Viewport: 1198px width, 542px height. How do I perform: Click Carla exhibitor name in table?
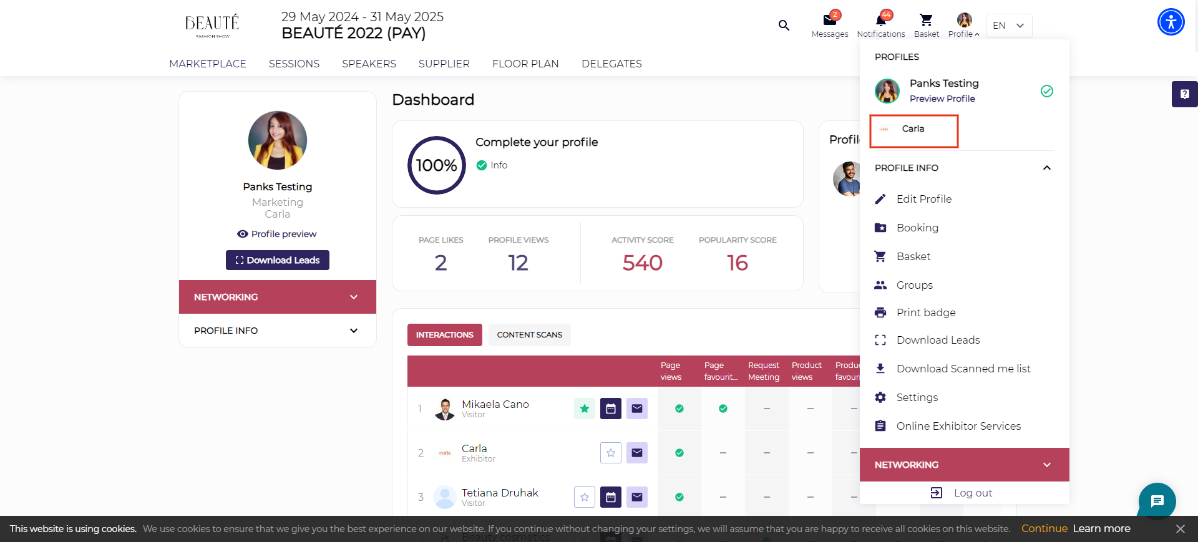(474, 448)
